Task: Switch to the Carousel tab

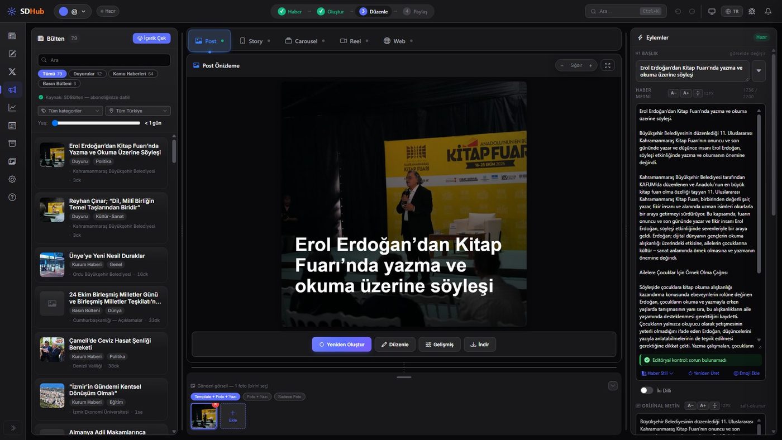Action: (x=304, y=41)
